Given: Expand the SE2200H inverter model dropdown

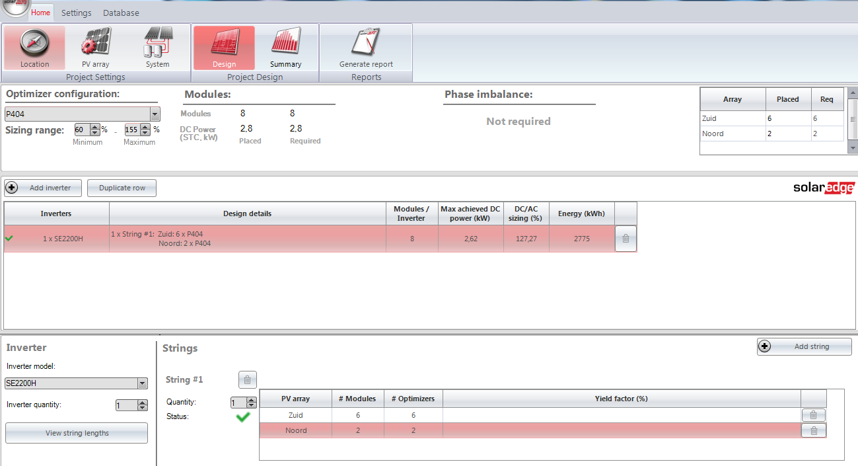Looking at the screenshot, I should coord(142,383).
